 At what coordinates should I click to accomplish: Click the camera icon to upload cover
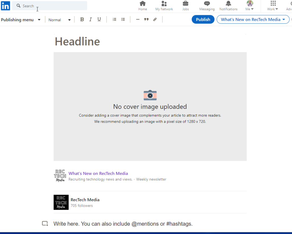[150, 95]
